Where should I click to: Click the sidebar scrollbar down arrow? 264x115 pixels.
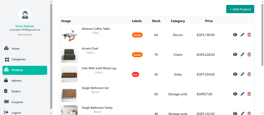click(x=51, y=113)
